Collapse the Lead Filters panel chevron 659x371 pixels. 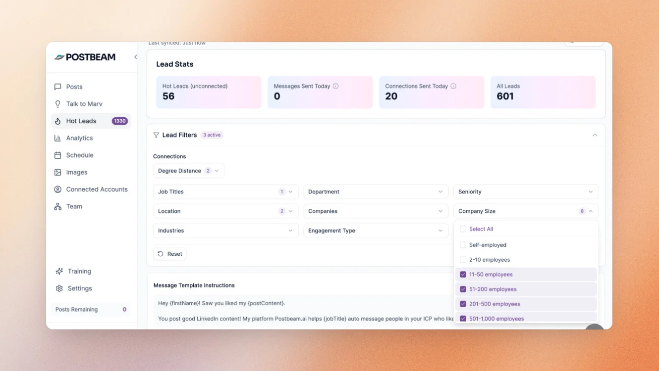[595, 135]
